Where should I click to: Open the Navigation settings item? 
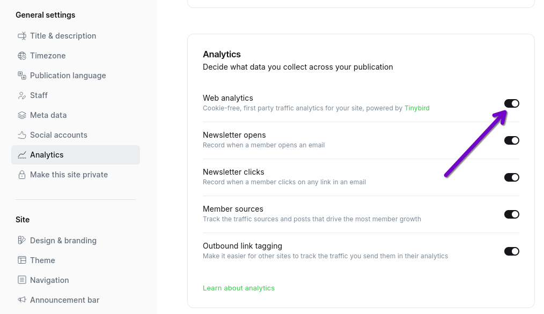click(x=49, y=280)
